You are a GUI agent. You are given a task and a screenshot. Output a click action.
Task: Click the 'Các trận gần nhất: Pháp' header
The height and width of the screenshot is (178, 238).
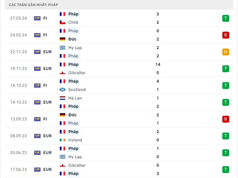(x=33, y=5)
